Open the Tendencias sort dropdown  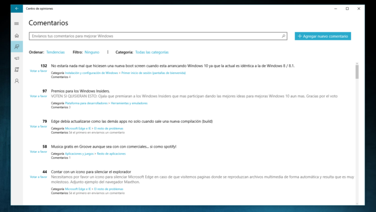click(56, 52)
